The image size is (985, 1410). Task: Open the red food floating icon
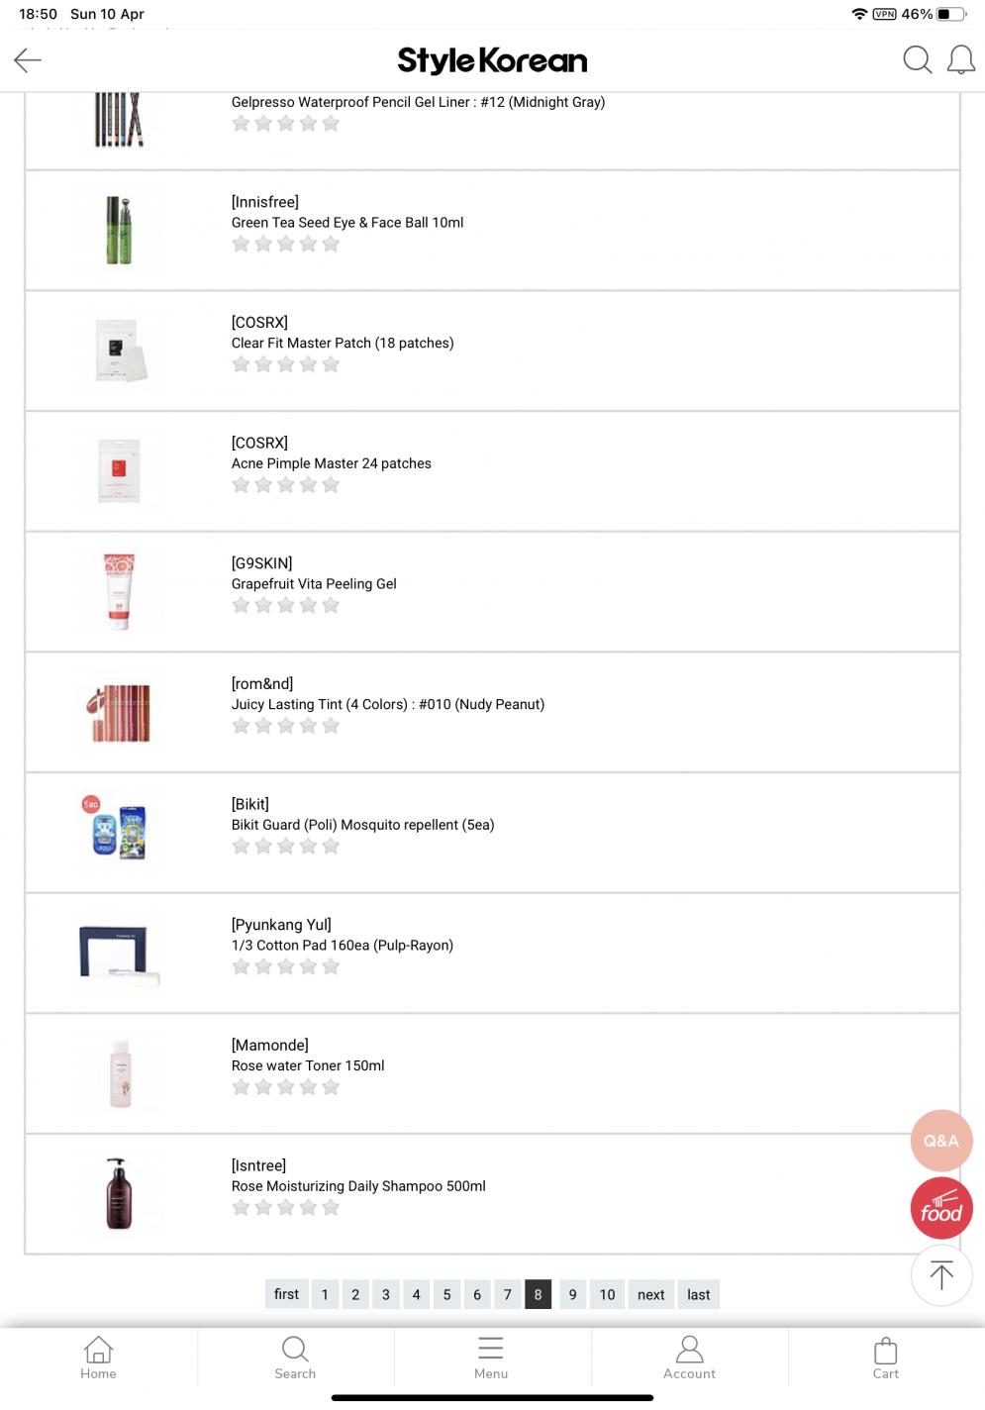tap(940, 1209)
